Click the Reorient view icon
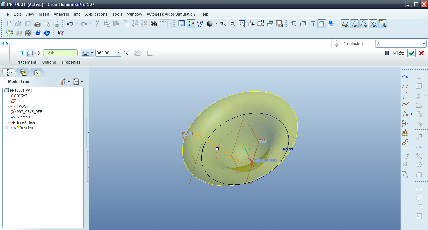This screenshot has width=428, height=230. coord(251,24)
